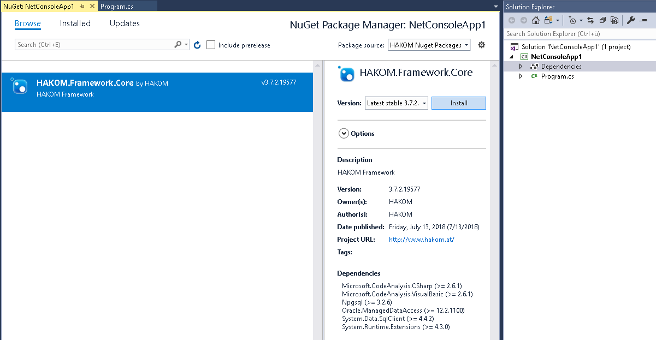Click Collapse All icon in Solution Explorer
The height and width of the screenshot is (340, 656).
pos(602,20)
